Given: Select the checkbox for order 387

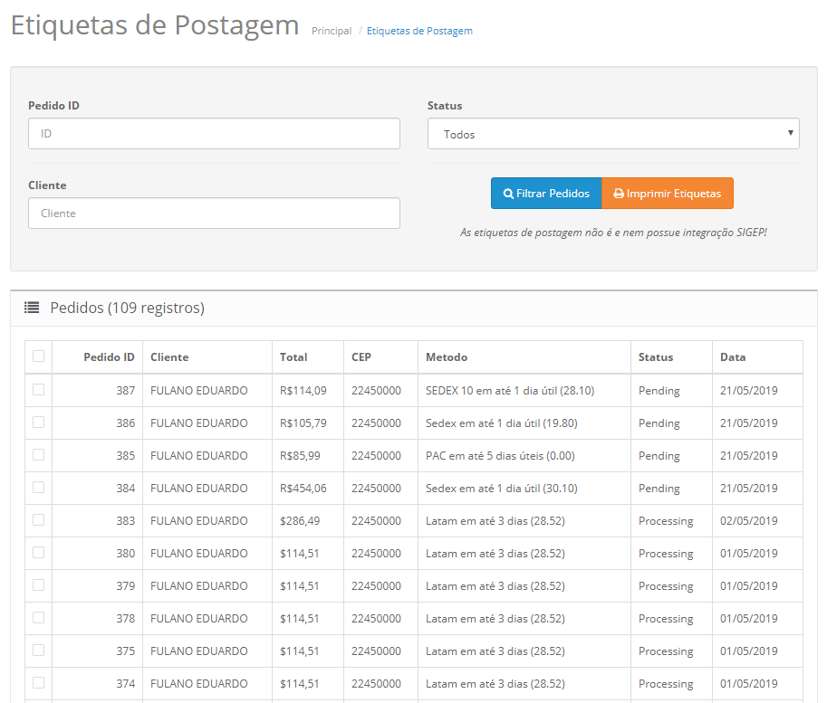Looking at the screenshot, I should (38, 390).
